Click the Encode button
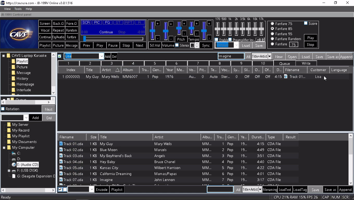354x200 pixels. click(102, 190)
